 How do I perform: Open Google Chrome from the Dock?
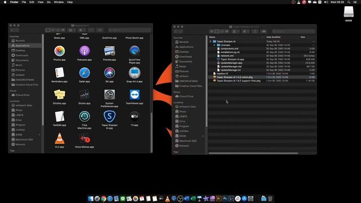coord(104,198)
